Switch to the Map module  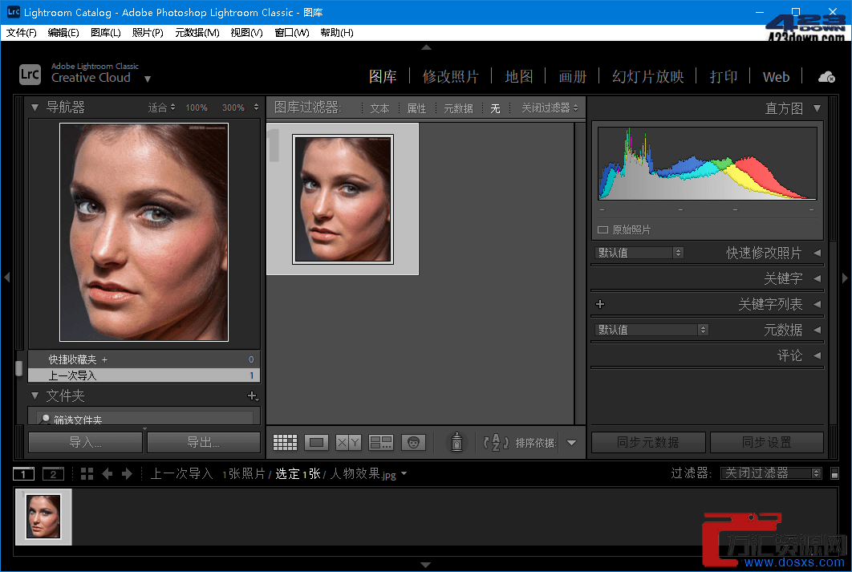tap(519, 76)
